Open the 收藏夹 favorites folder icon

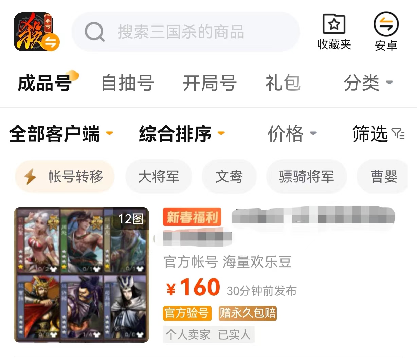(334, 24)
